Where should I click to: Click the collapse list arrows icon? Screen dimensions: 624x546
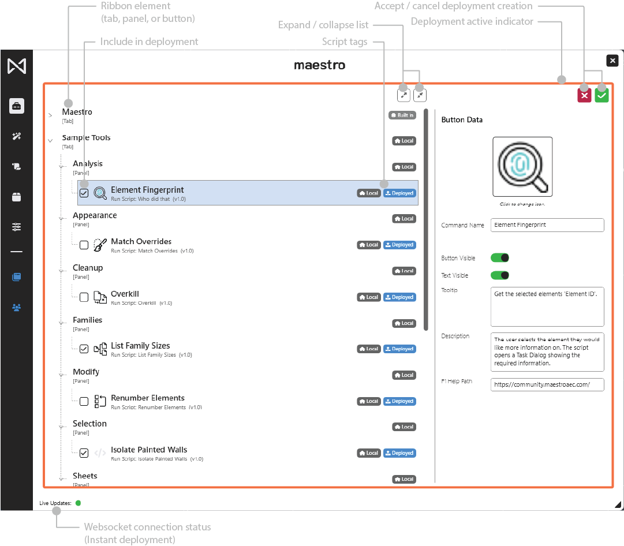[420, 95]
